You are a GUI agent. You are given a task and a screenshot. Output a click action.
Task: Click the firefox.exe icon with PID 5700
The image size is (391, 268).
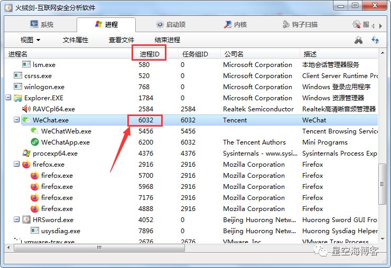click(x=35, y=175)
